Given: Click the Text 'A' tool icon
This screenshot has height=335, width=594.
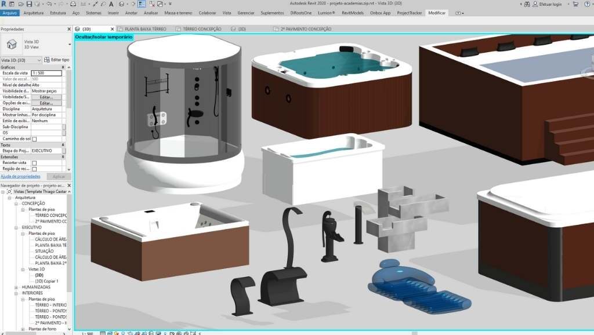Looking at the screenshot, I should pyautogui.click(x=111, y=4).
